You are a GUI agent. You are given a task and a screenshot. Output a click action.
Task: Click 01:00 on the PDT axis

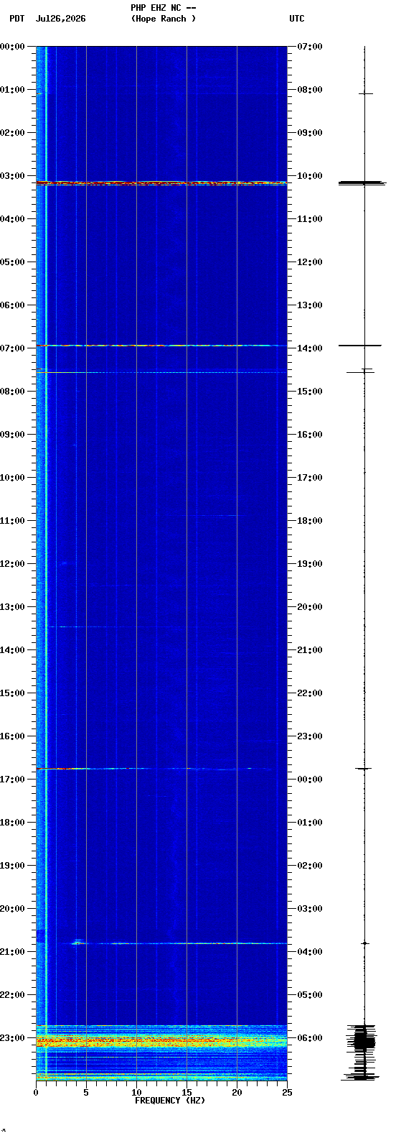pos(12,90)
